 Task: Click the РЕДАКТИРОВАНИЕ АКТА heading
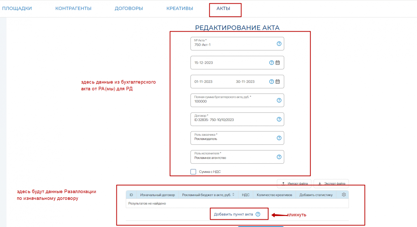click(x=237, y=28)
